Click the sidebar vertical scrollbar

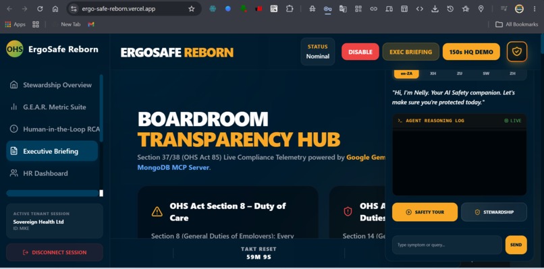point(101,108)
